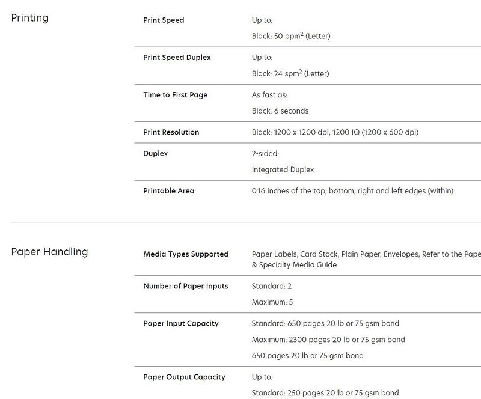Click the Printing section heading
The height and width of the screenshot is (399, 481).
click(30, 18)
